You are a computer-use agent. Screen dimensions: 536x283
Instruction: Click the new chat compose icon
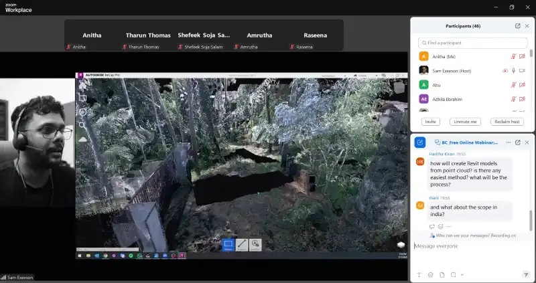420,143
